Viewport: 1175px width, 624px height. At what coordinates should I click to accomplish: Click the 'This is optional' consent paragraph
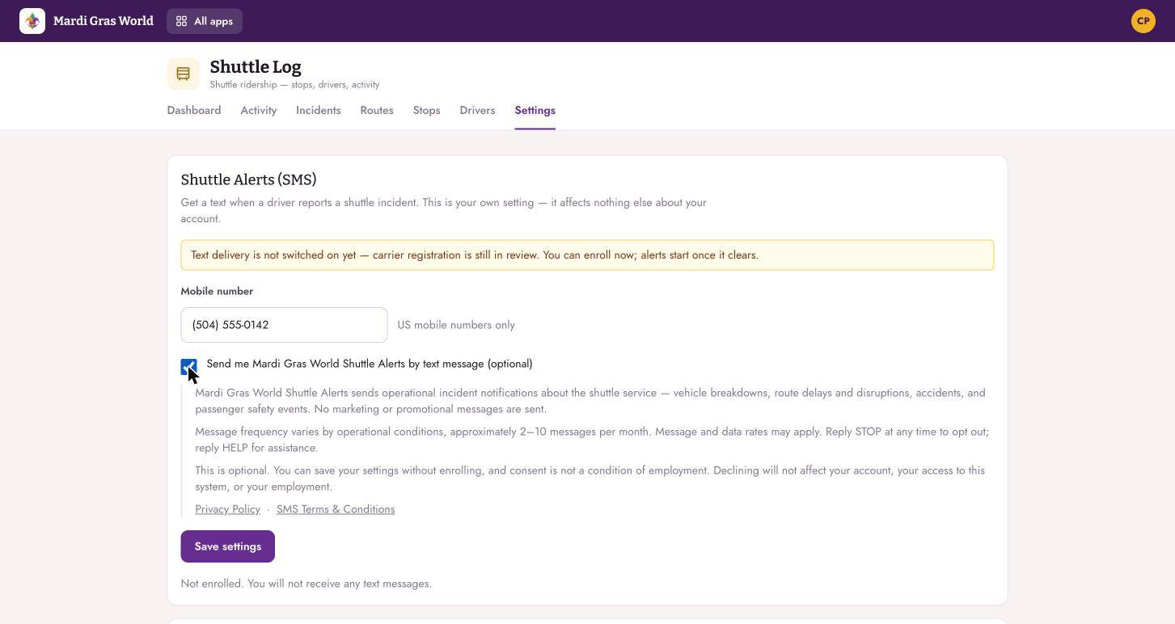click(x=590, y=479)
